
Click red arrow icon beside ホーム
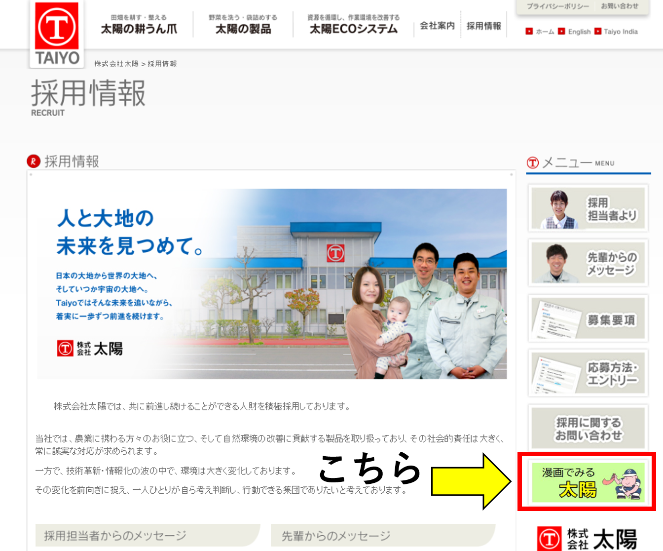coord(529,31)
